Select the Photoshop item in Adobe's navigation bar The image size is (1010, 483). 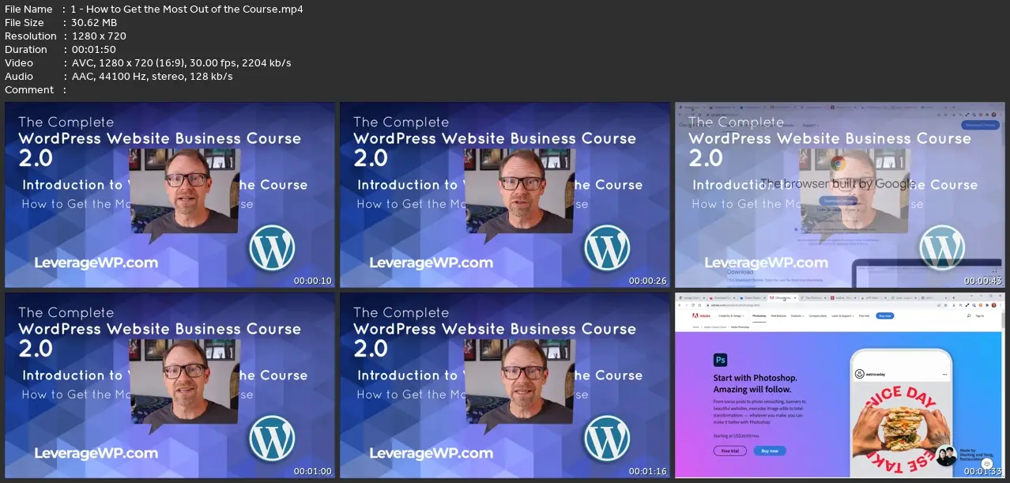click(759, 315)
